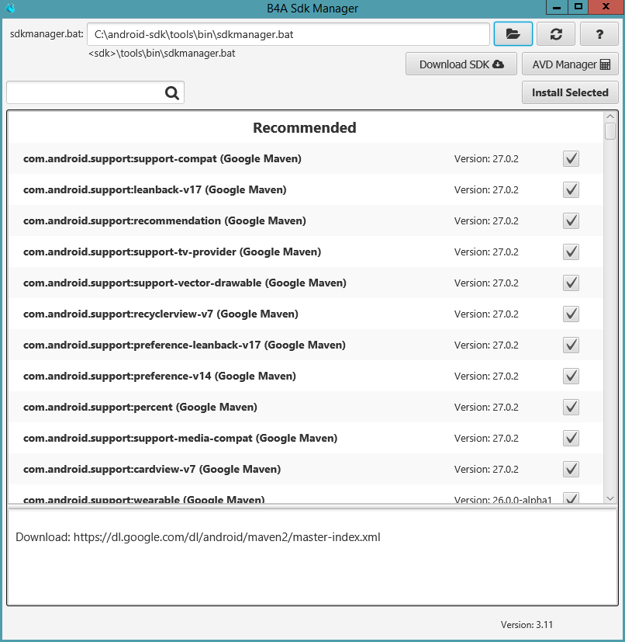
Task: Minimize the B4A Sdk Manager window
Action: pos(557,7)
